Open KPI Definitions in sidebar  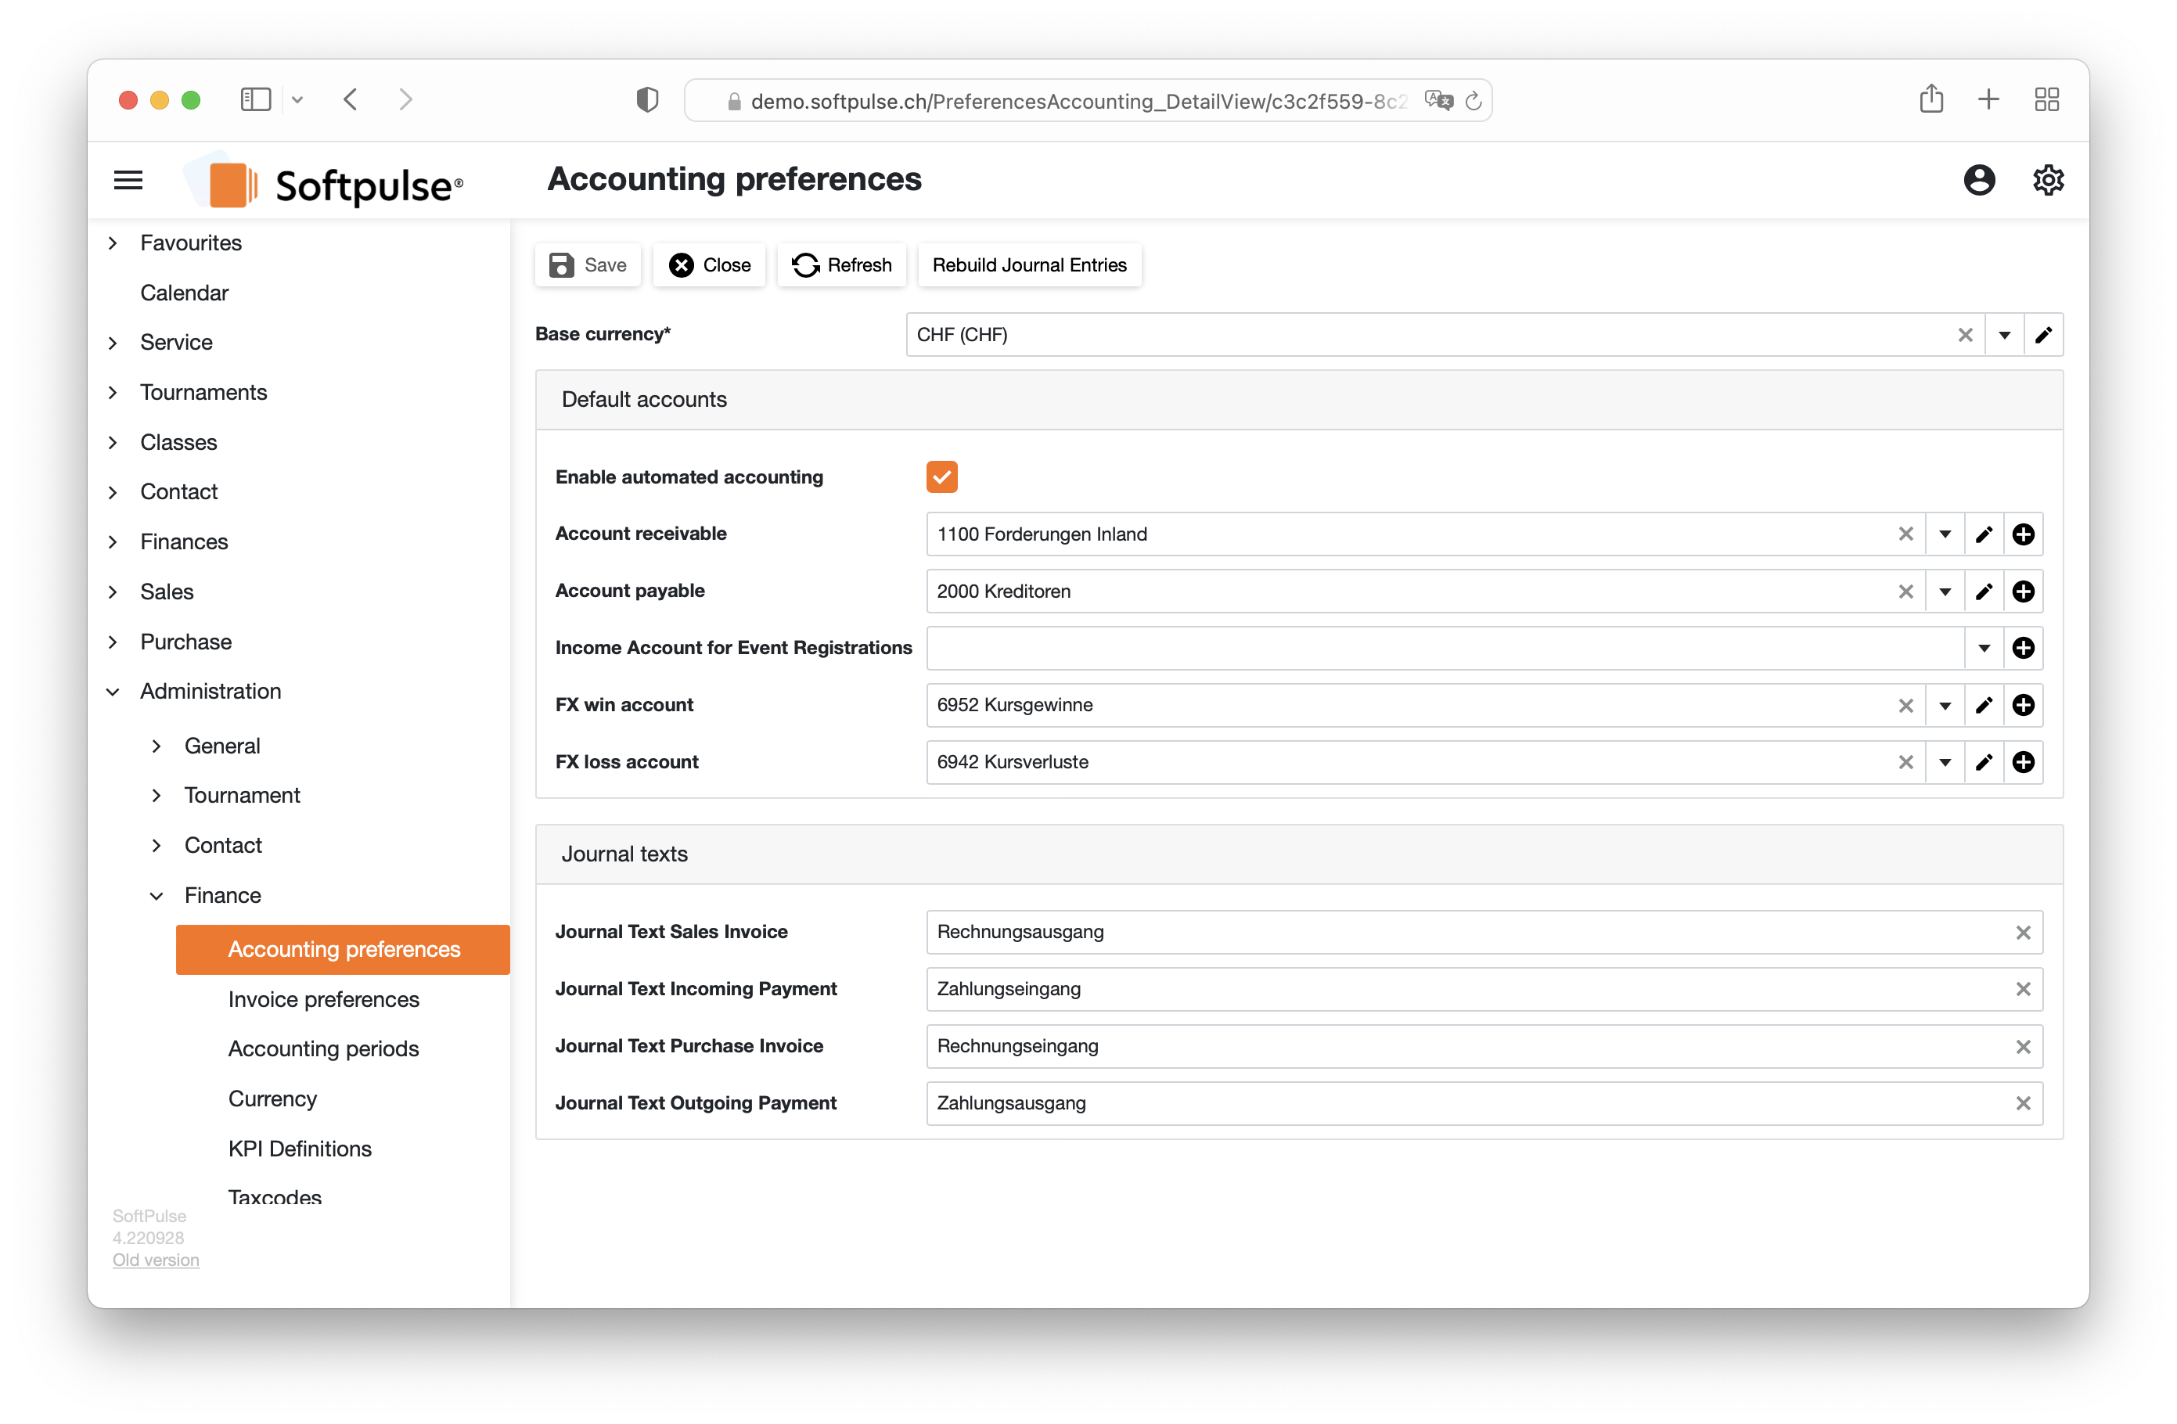tap(300, 1149)
